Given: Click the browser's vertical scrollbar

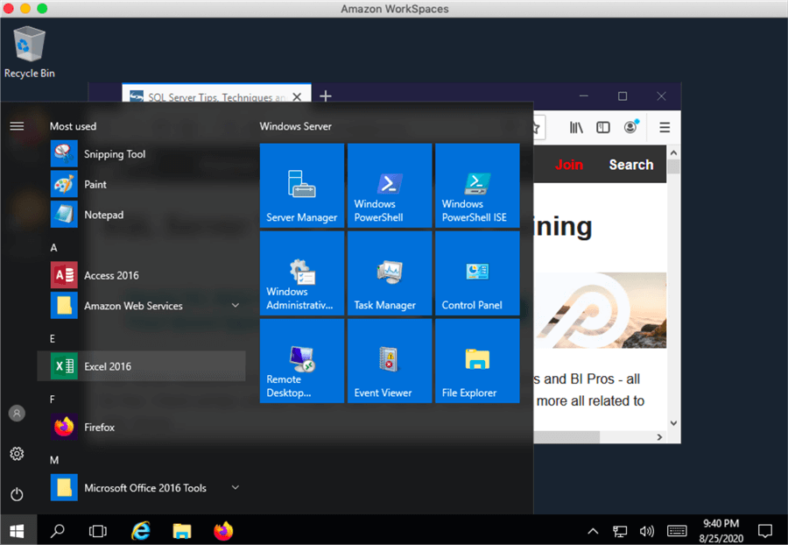Looking at the screenshot, I should [x=673, y=289].
